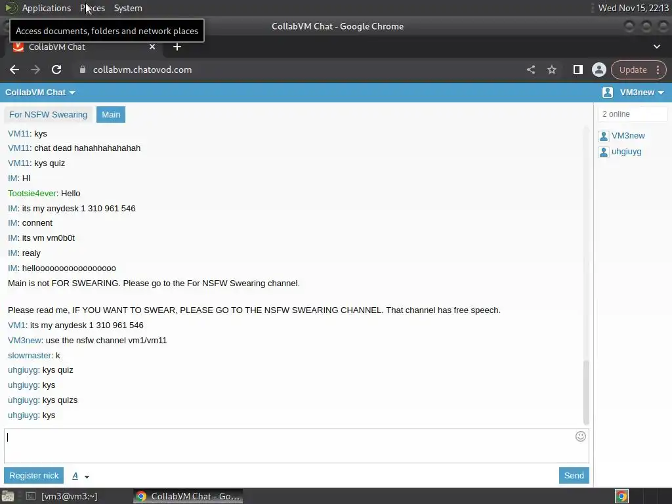
Task: Open Chrome three-dot menu
Action: coord(658,70)
